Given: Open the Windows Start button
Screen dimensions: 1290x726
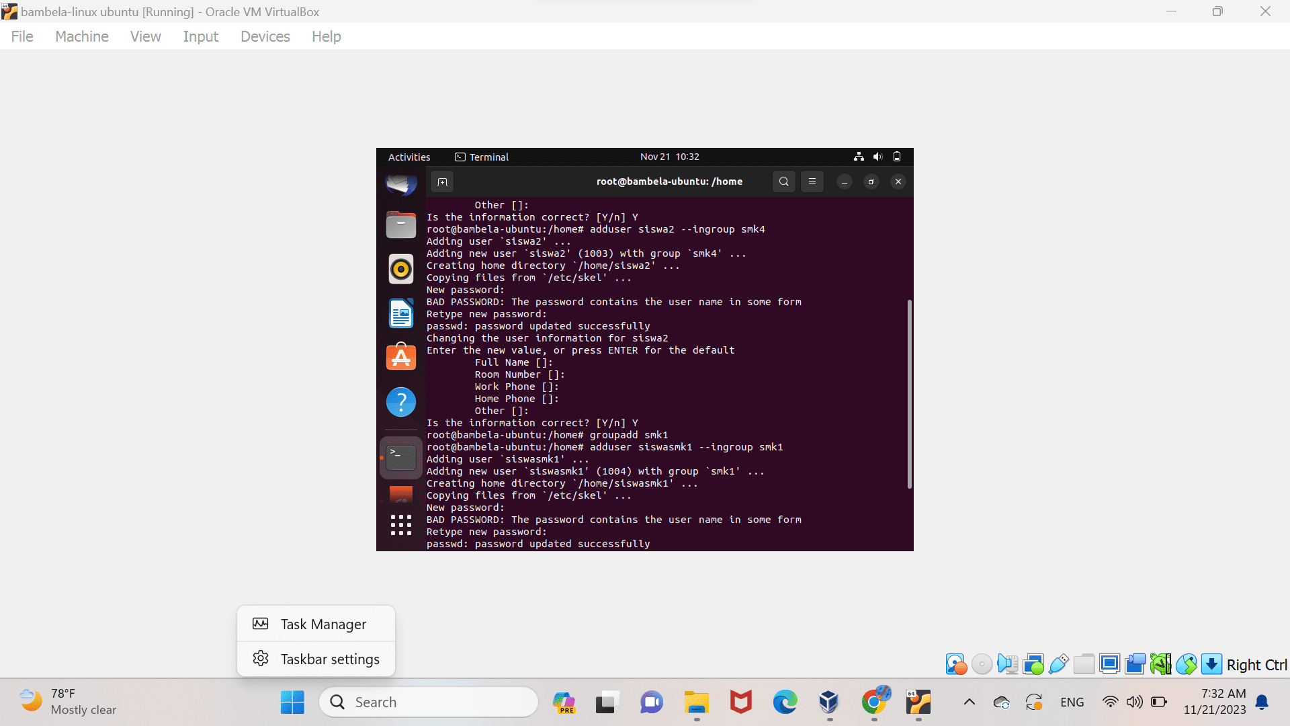Looking at the screenshot, I should click(292, 702).
